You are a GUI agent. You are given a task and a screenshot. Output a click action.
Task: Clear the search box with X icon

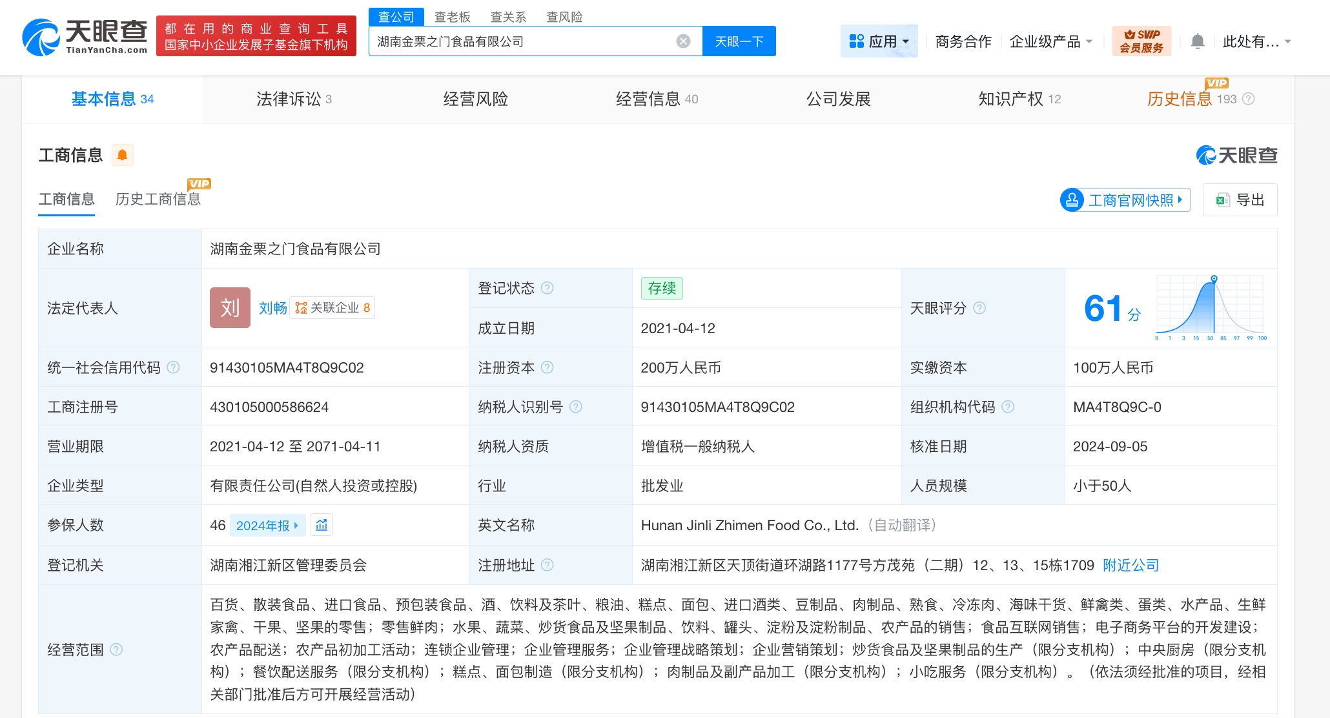point(683,41)
